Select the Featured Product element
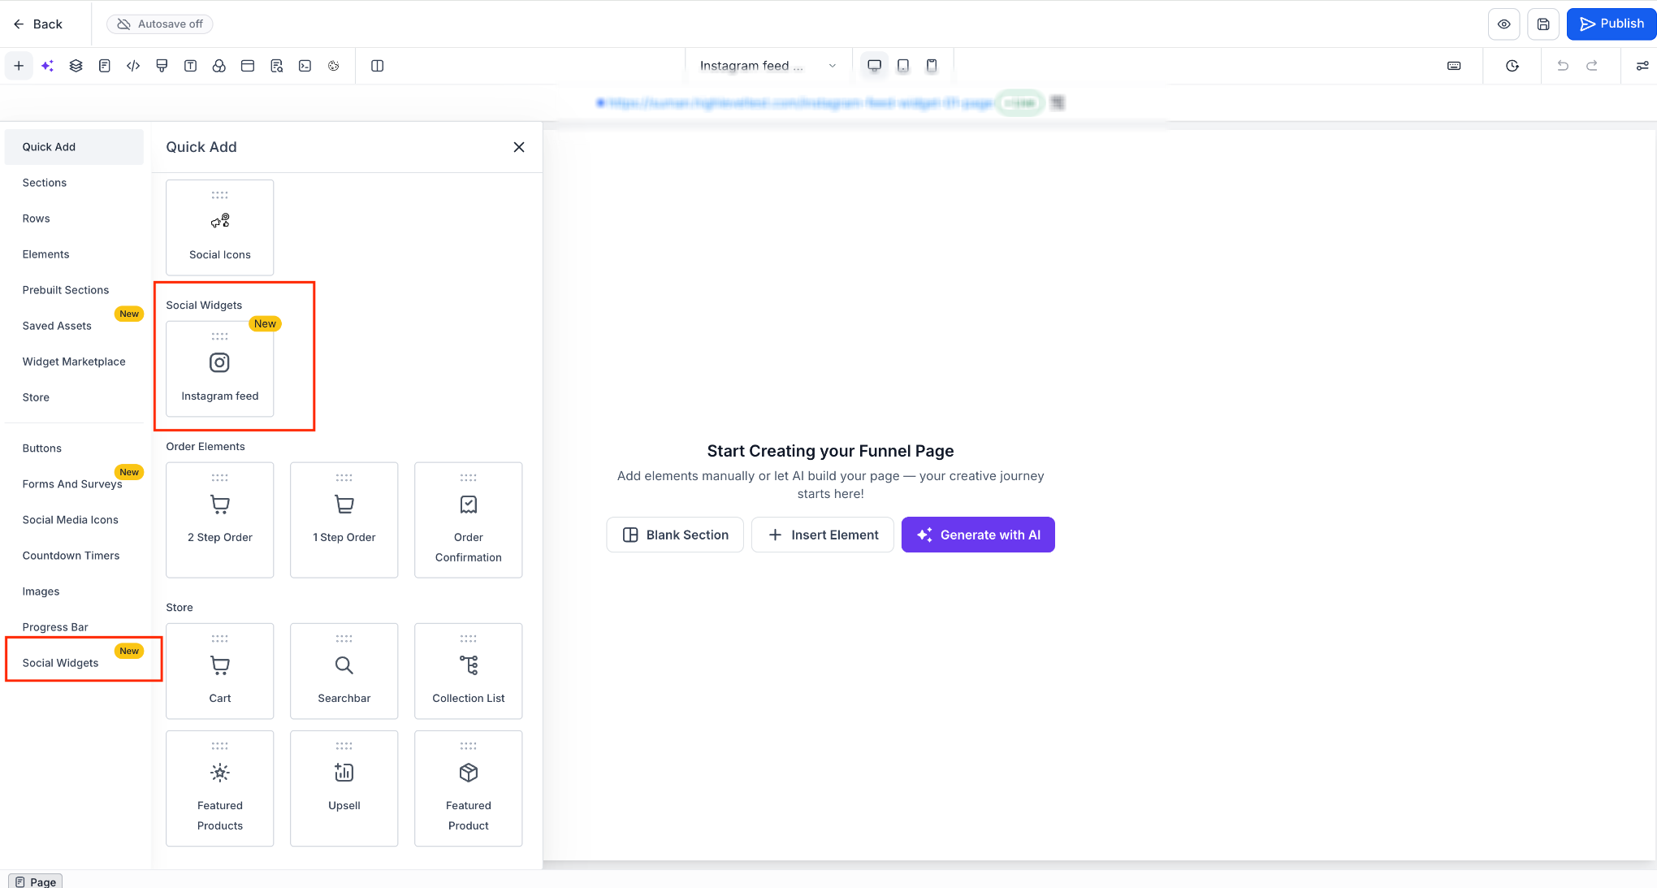Image resolution: width=1657 pixels, height=888 pixels. point(469,788)
